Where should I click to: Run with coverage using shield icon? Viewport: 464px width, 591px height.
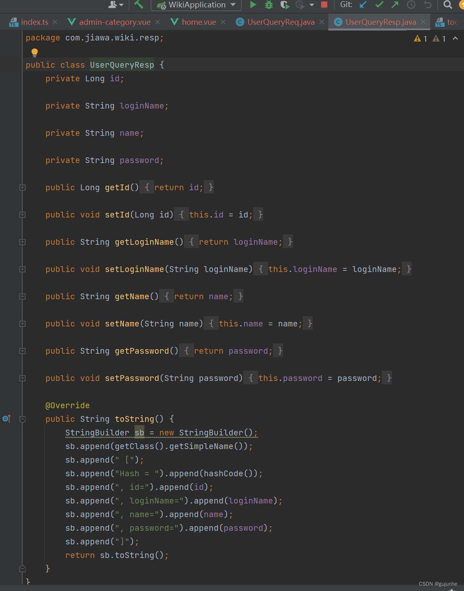(285, 5)
